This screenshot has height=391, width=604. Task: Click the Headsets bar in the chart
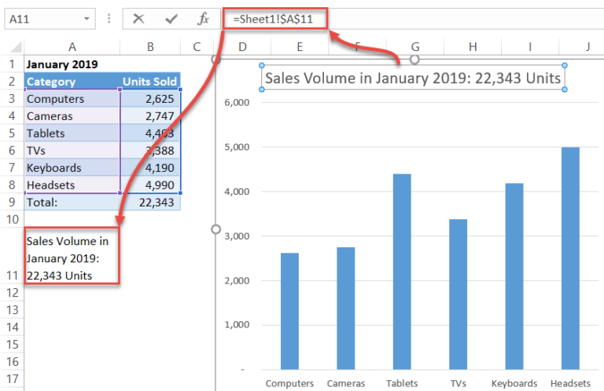click(x=570, y=258)
